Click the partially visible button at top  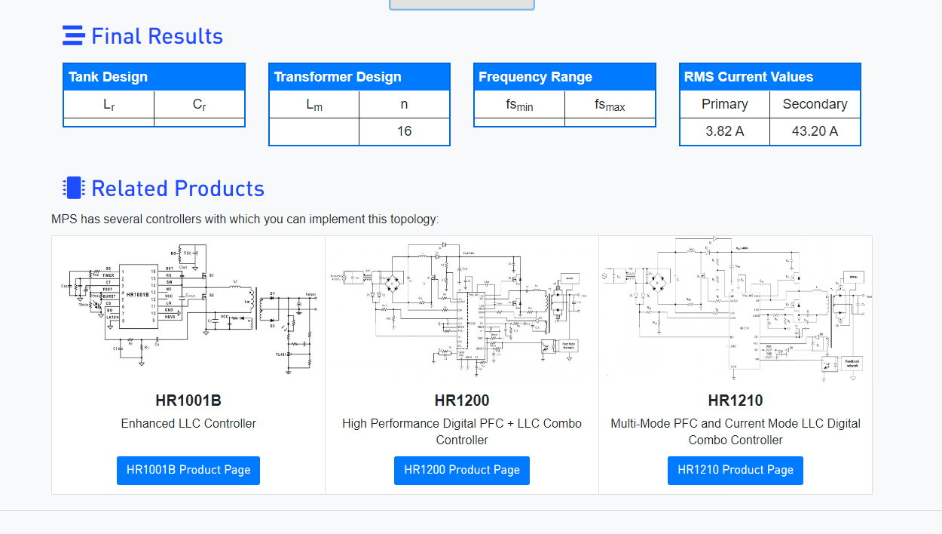click(462, 5)
